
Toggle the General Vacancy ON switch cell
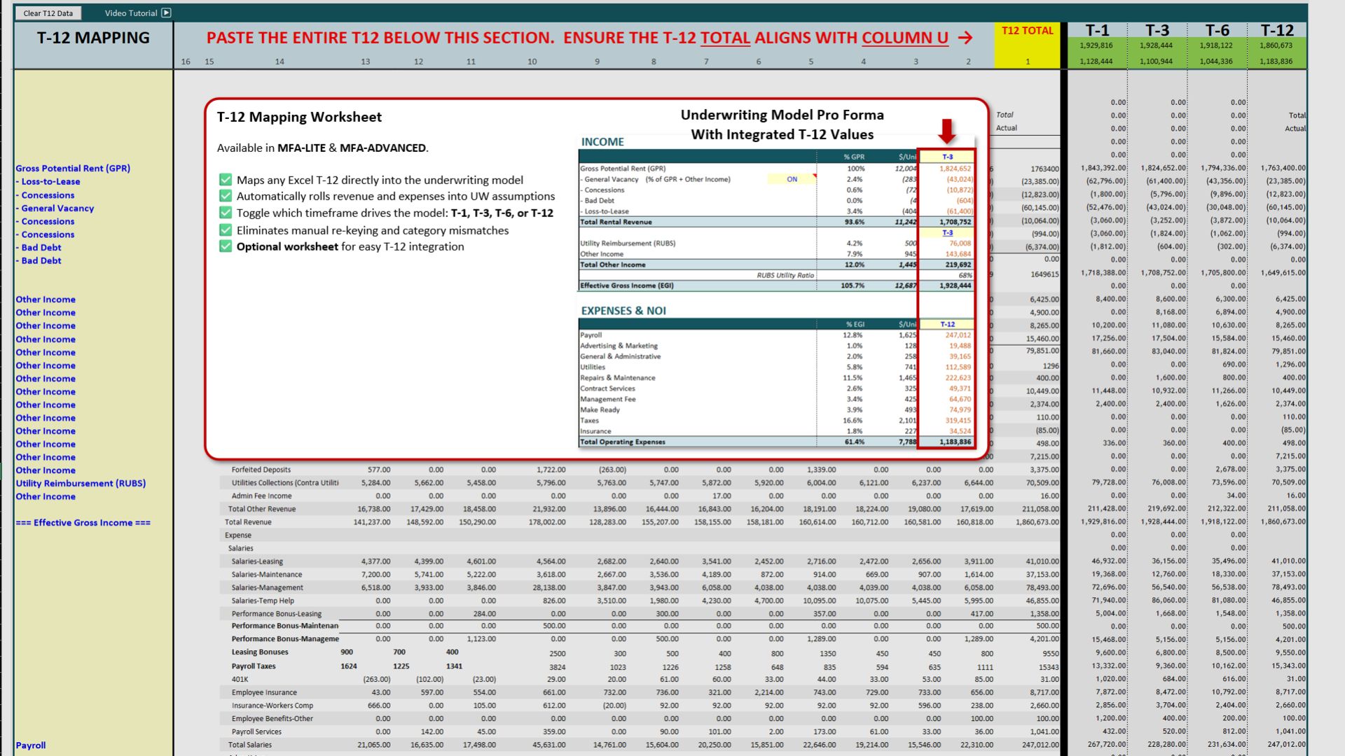click(x=792, y=179)
